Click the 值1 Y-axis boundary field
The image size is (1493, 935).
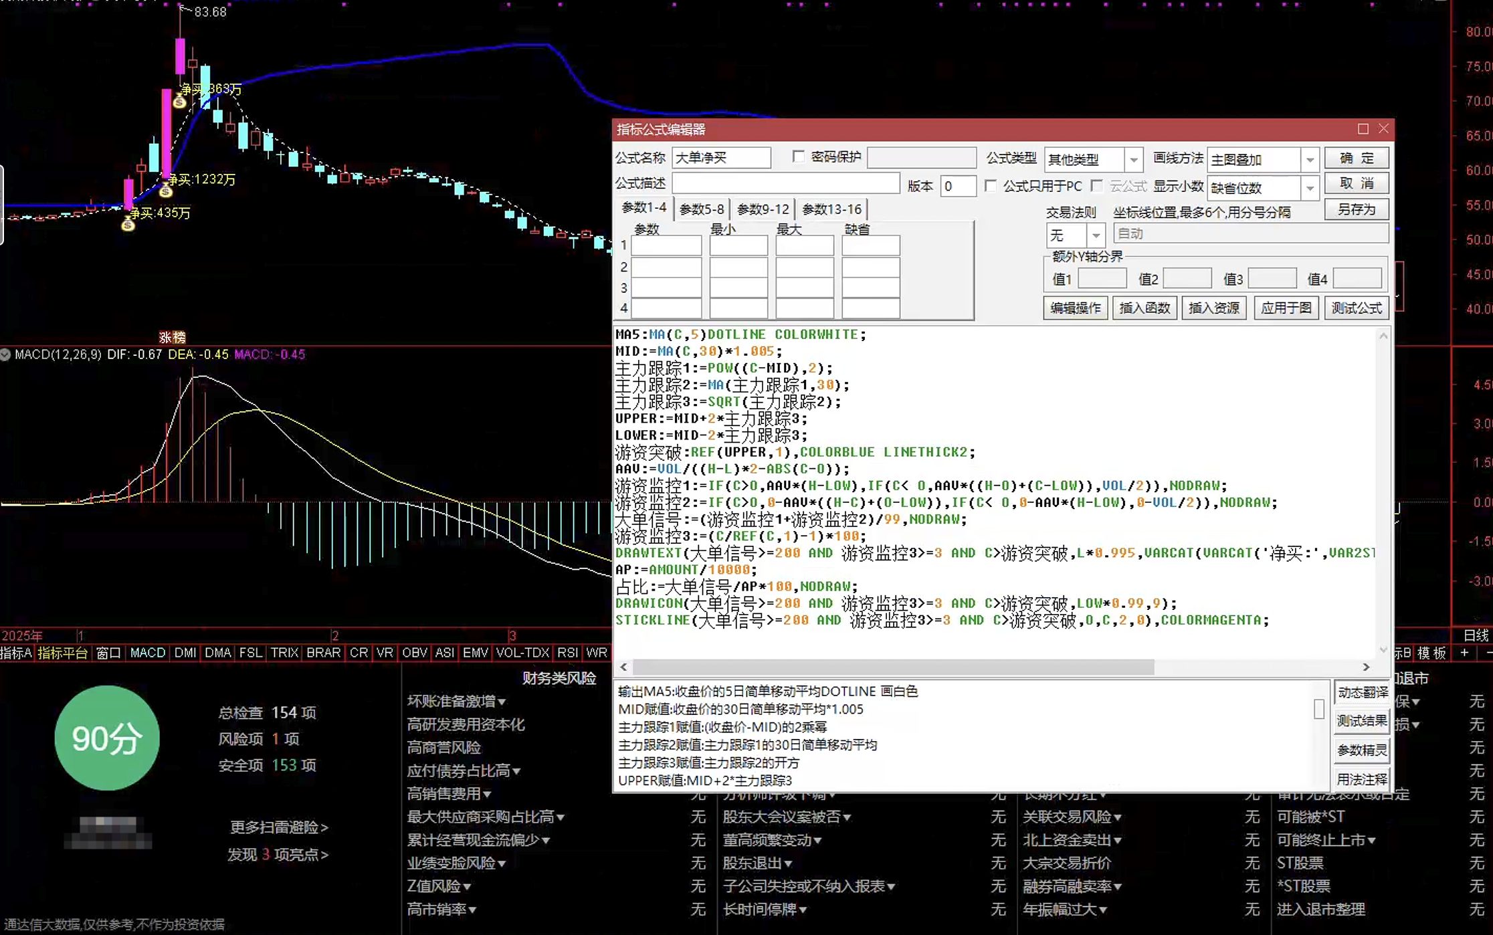(x=1102, y=278)
